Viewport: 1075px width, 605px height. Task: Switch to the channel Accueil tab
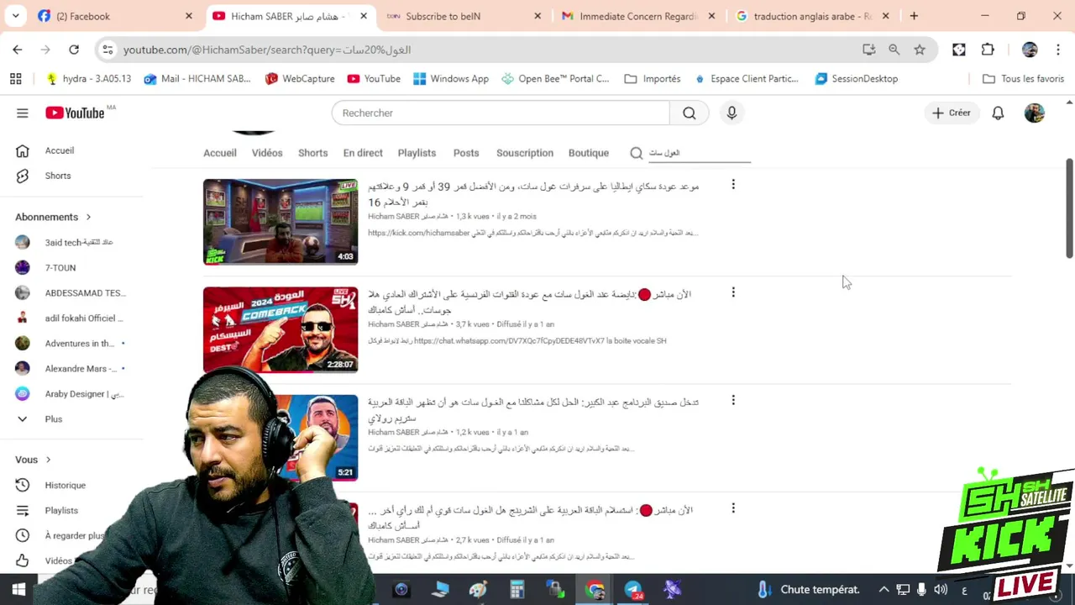(220, 153)
